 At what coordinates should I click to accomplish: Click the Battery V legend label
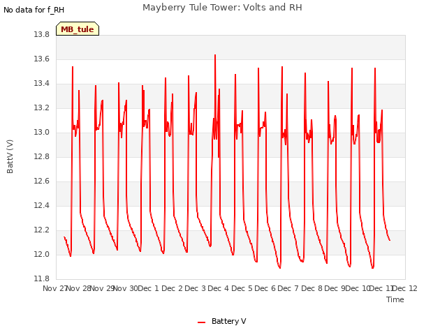tap(228, 321)
